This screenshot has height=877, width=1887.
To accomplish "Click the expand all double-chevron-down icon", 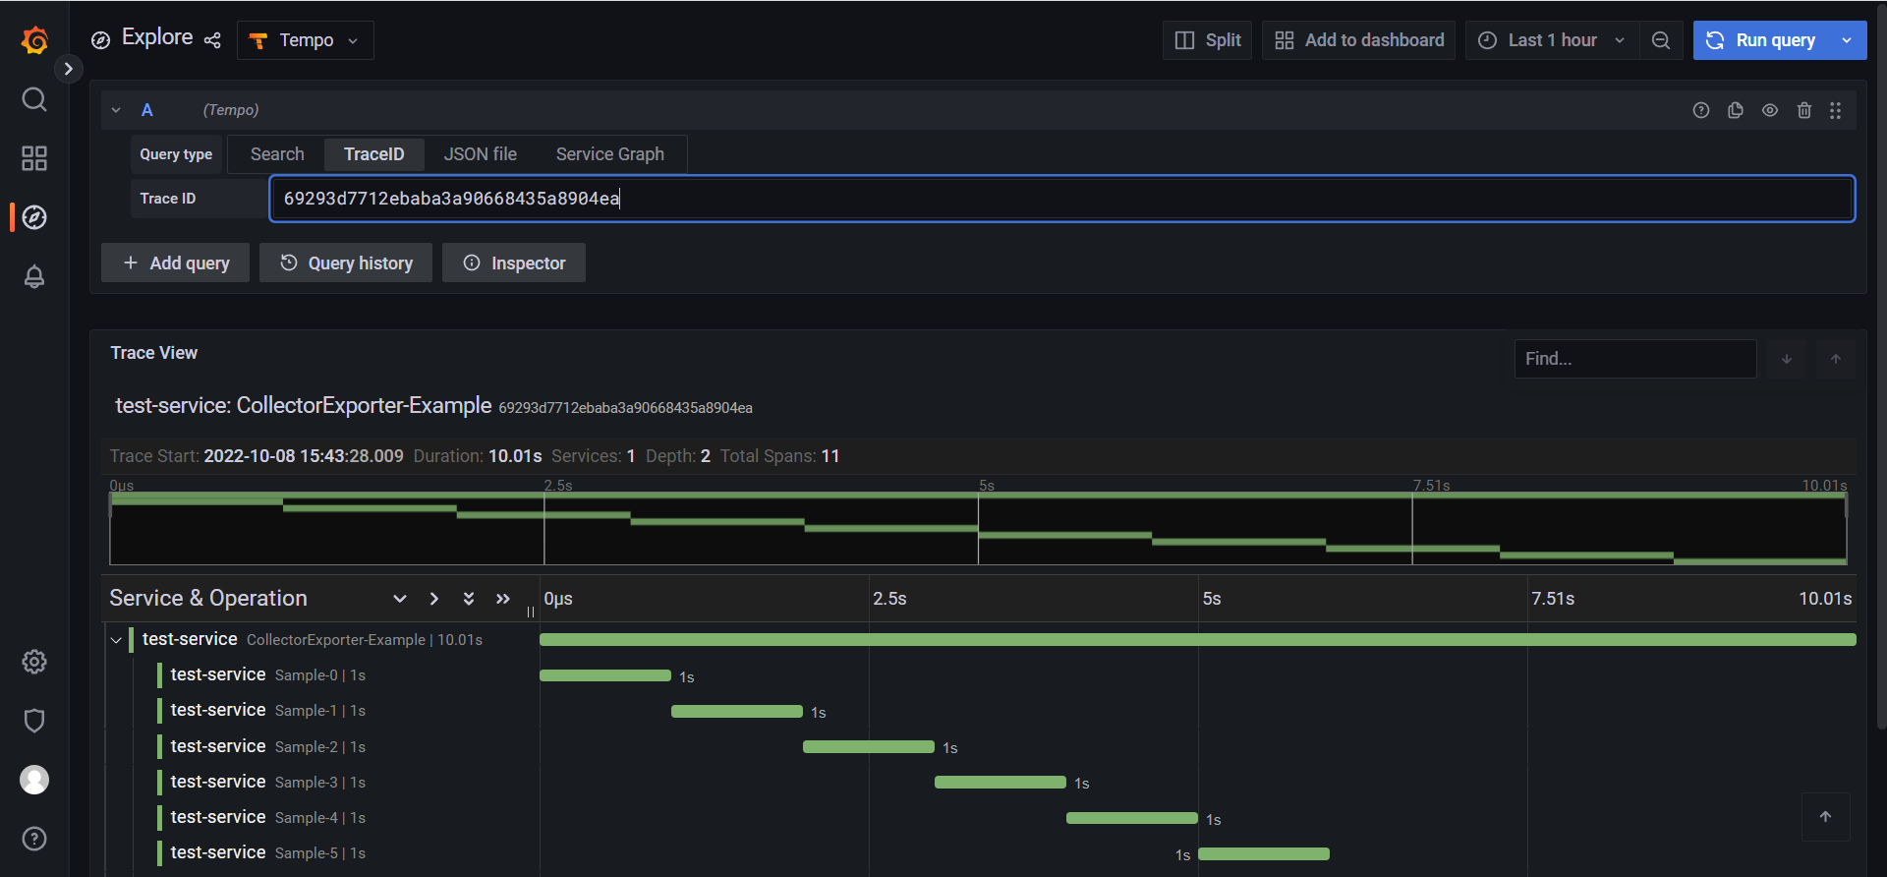I will (x=469, y=599).
